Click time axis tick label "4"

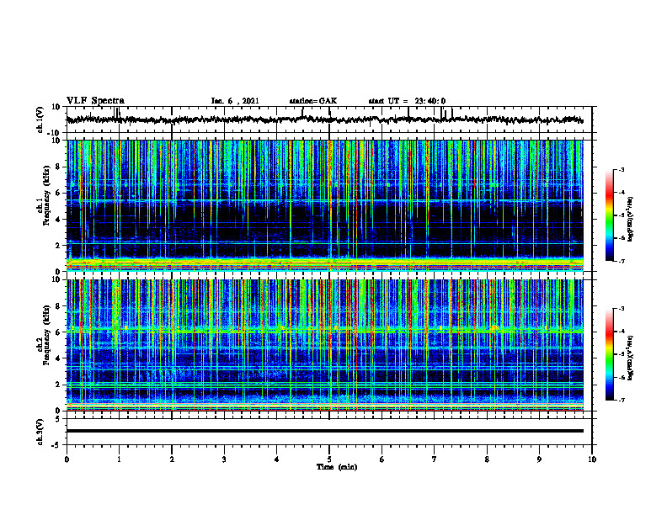[276, 459]
